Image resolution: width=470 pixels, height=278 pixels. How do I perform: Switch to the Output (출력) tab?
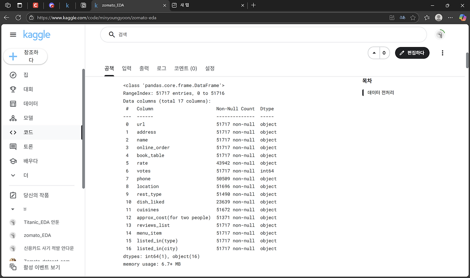(x=144, y=68)
